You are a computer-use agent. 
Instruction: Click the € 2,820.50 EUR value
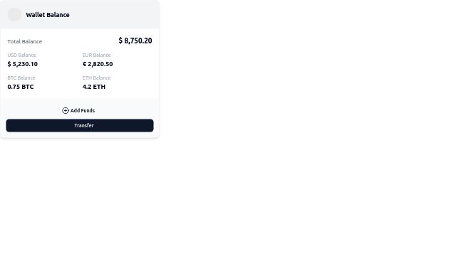click(x=98, y=64)
